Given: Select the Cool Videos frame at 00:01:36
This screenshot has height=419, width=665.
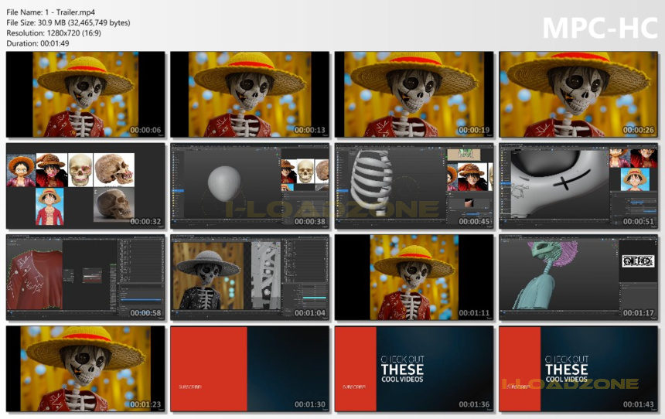Looking at the screenshot, I should [414, 369].
